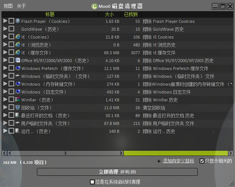The height and width of the screenshot is (187, 235).
Task: Click the green progress bar segment
Action: tap(176, 153)
